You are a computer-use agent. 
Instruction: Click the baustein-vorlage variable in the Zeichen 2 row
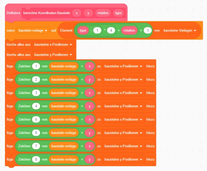click(64, 79)
